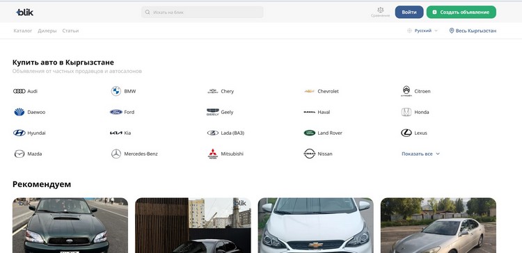Open the Mitsubishi text link
This screenshot has height=253, width=522.
[232, 154]
